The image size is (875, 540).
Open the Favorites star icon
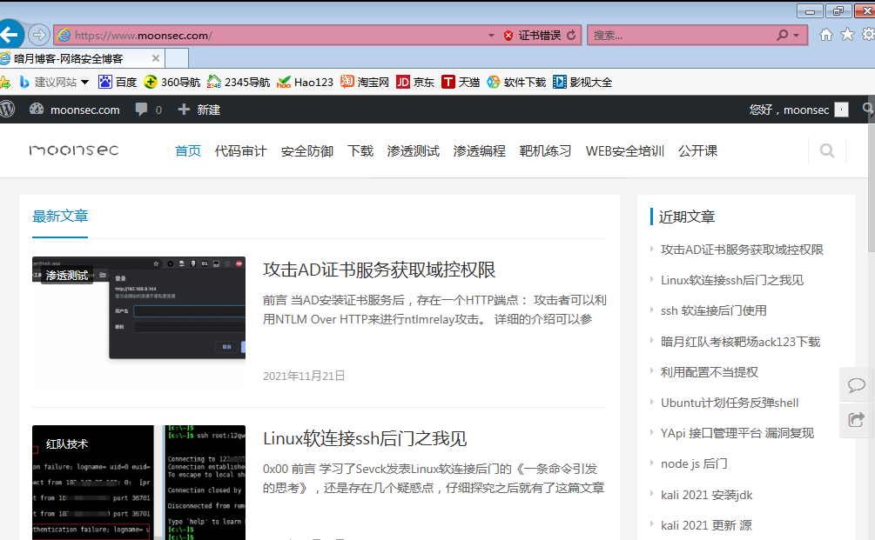pyautogui.click(x=847, y=35)
